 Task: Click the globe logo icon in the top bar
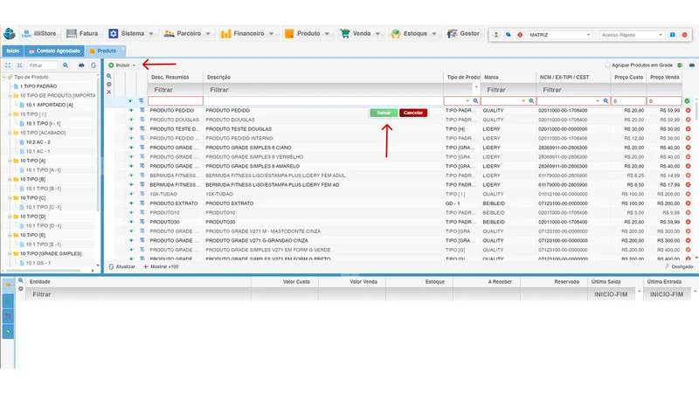[10, 33]
